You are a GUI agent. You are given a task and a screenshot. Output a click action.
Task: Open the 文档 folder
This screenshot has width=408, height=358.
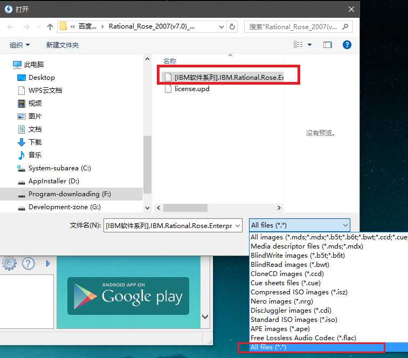30,129
